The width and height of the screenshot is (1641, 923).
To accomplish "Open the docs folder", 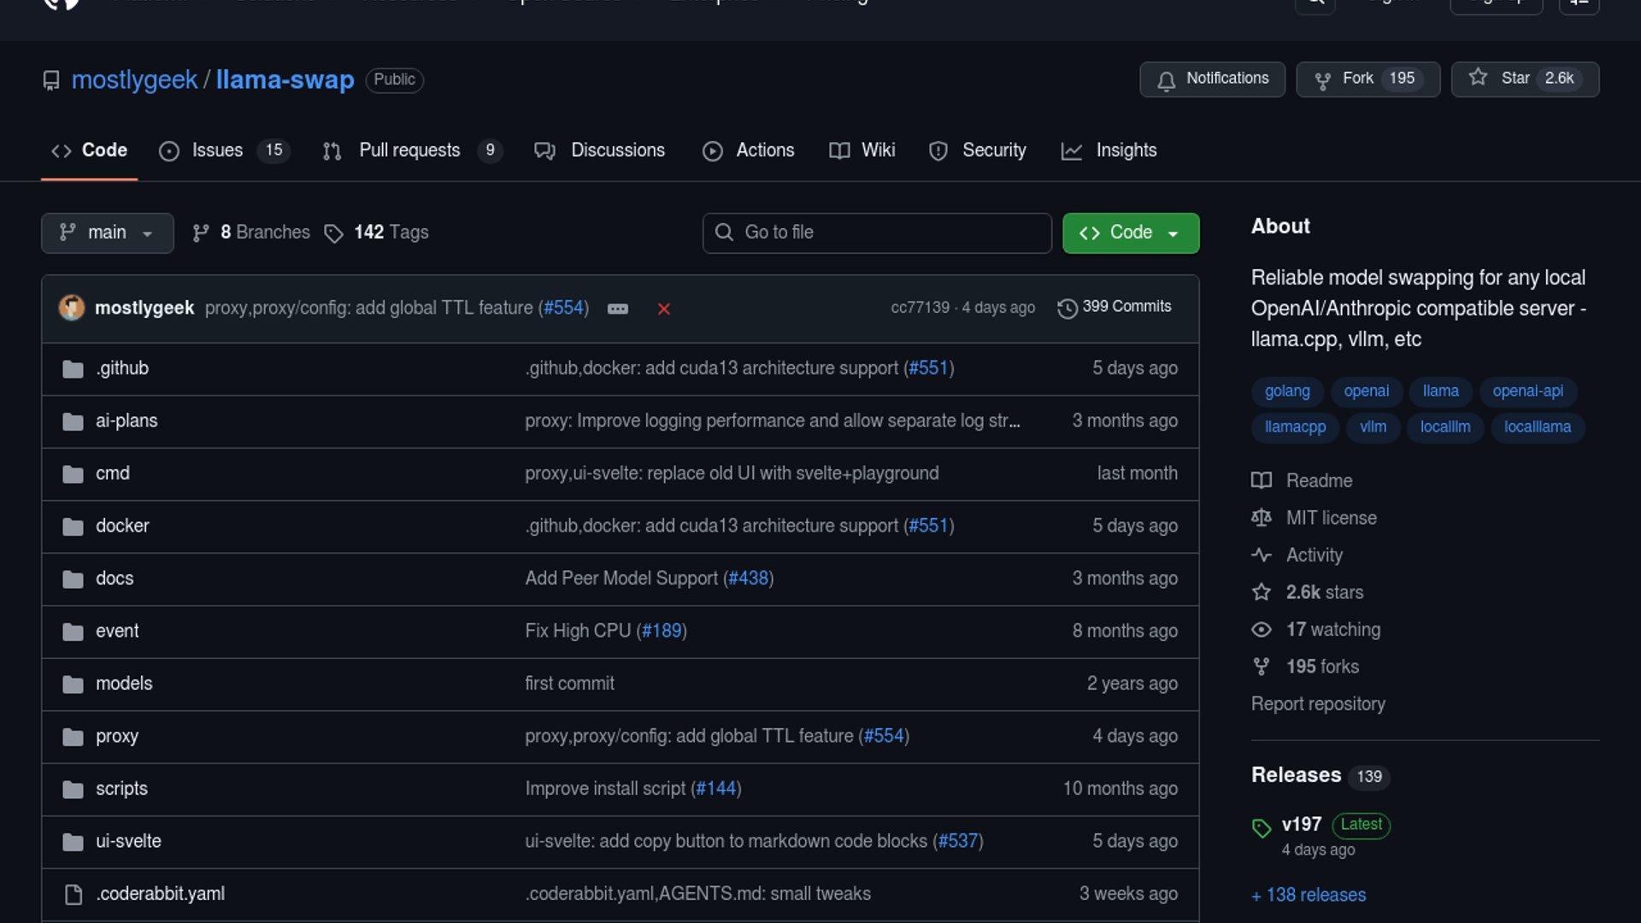I will (x=115, y=579).
